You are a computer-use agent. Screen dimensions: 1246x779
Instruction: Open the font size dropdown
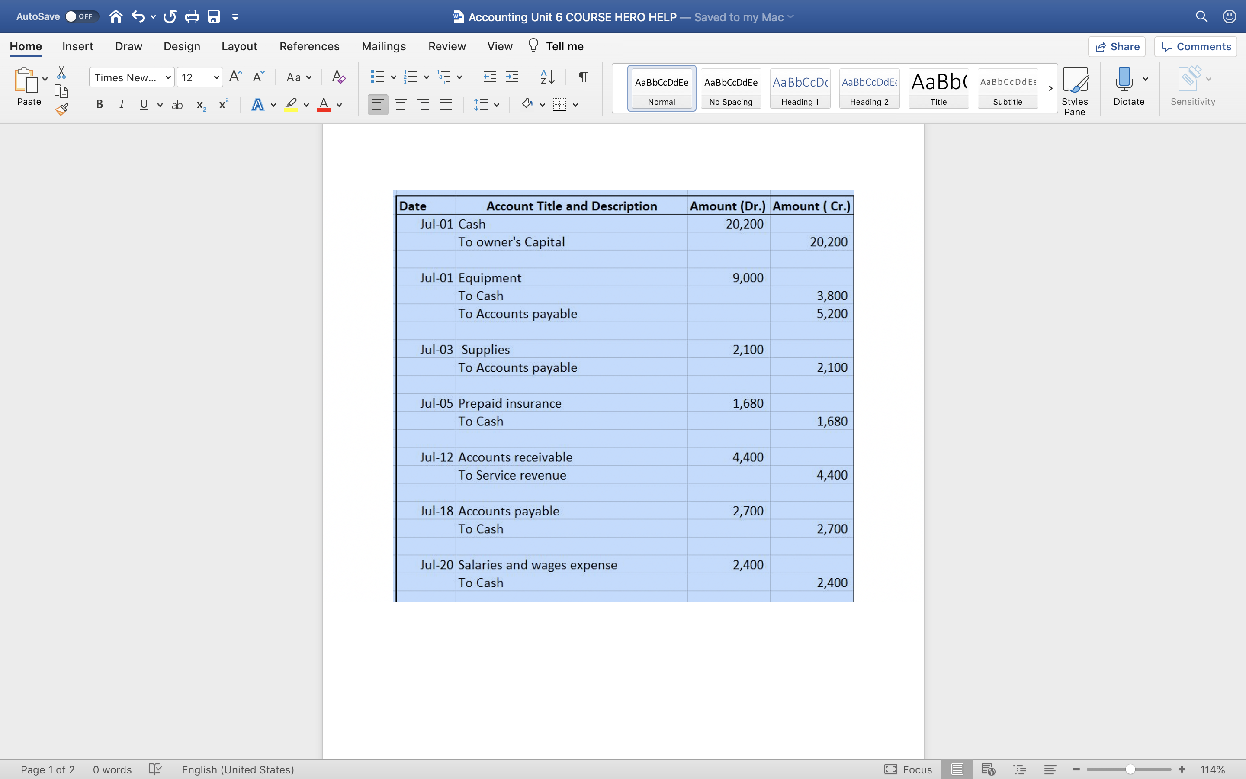click(x=216, y=77)
